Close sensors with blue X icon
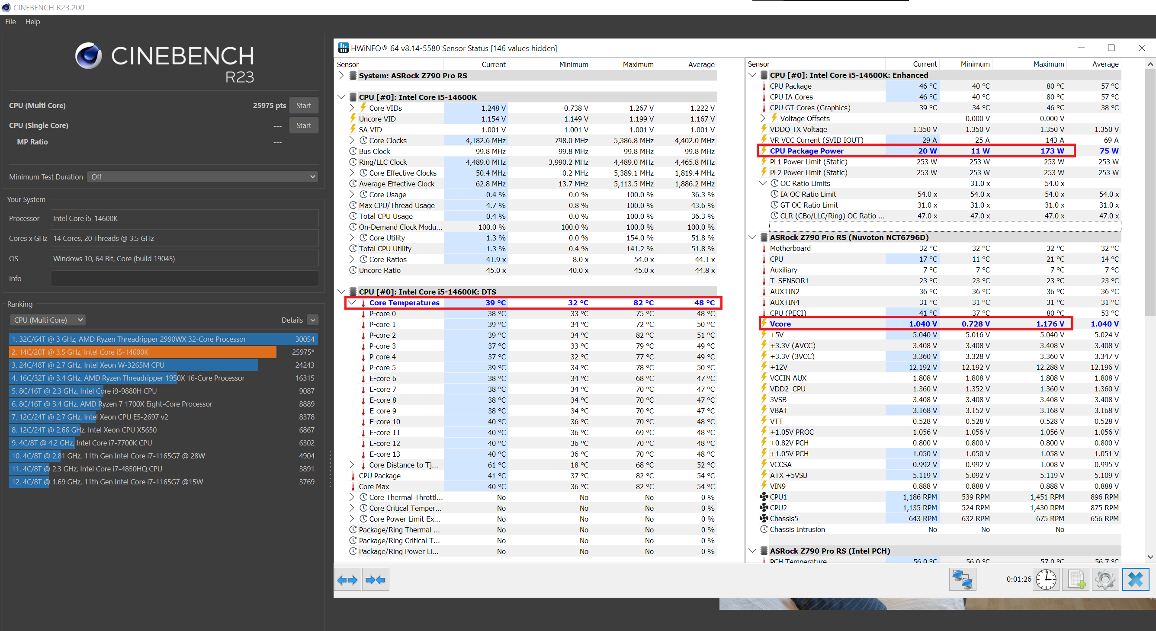Viewport: 1156px width, 631px height. point(1135,580)
